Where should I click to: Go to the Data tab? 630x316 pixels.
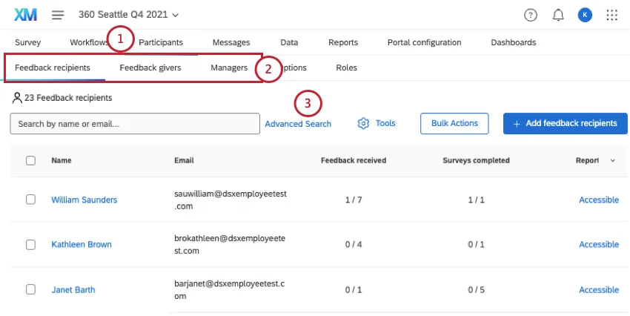pos(289,42)
